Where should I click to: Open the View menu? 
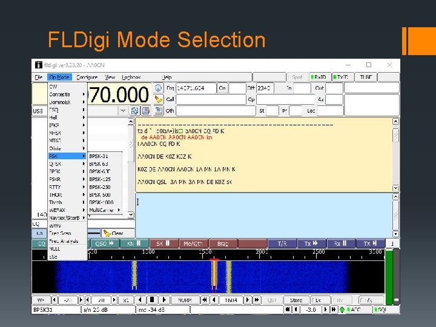pos(110,78)
